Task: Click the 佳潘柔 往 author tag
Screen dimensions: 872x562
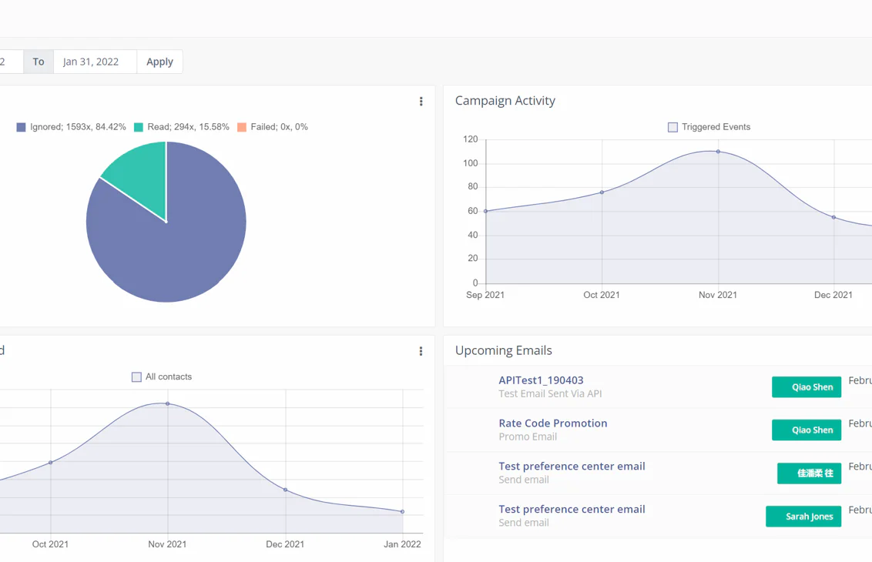Action: [809, 473]
